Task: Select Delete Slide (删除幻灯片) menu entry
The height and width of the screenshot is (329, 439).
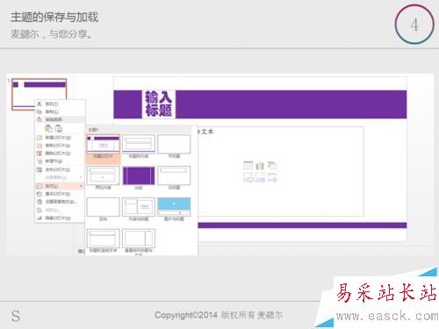Action: pyautogui.click(x=60, y=154)
